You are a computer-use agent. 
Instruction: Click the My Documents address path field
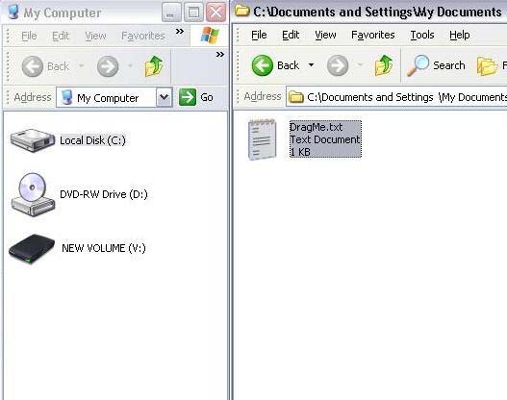pos(396,97)
